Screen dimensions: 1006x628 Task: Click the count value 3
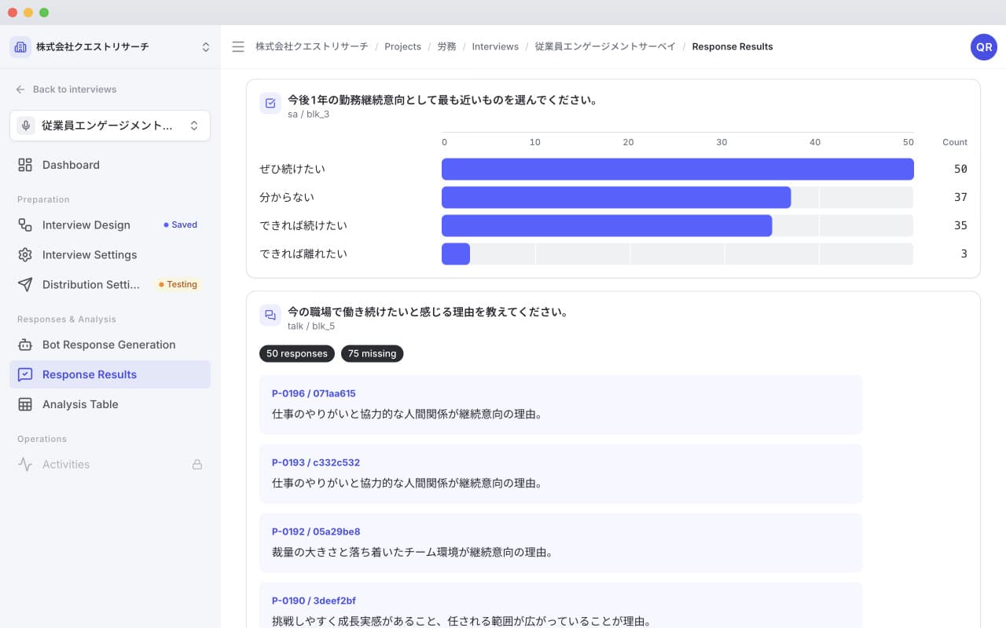click(x=964, y=254)
